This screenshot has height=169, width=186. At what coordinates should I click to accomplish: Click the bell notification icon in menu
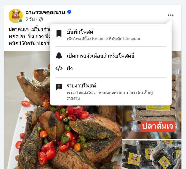click(x=59, y=56)
